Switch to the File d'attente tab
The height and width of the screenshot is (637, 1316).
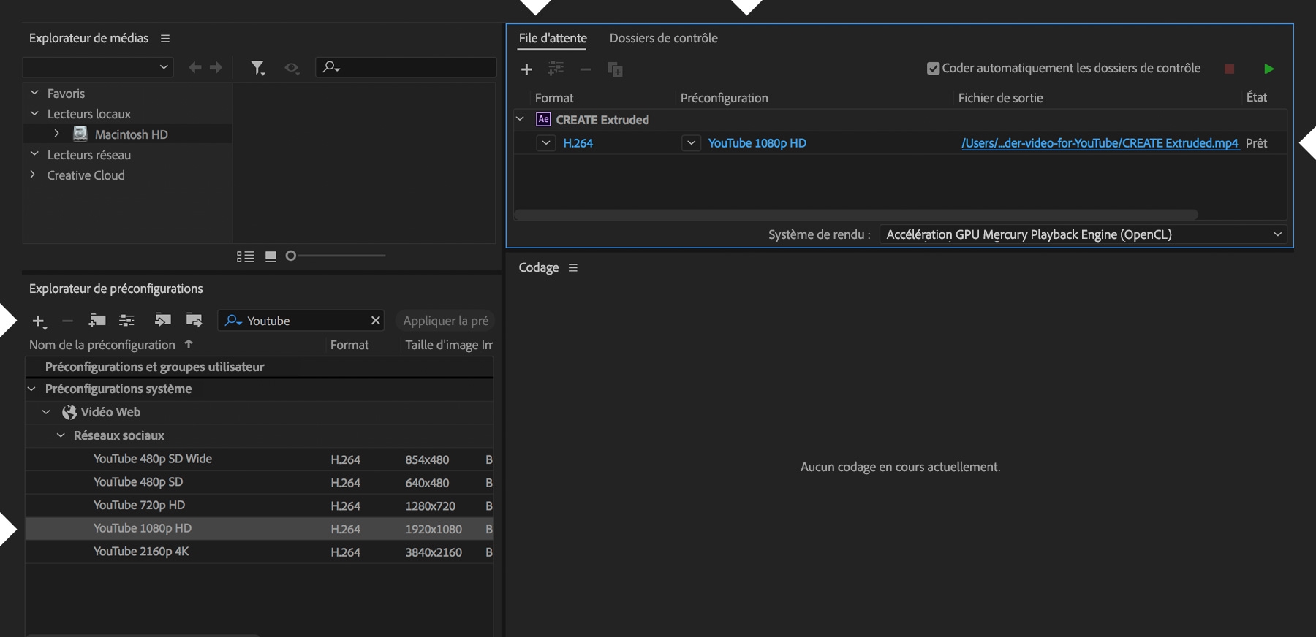coord(553,38)
